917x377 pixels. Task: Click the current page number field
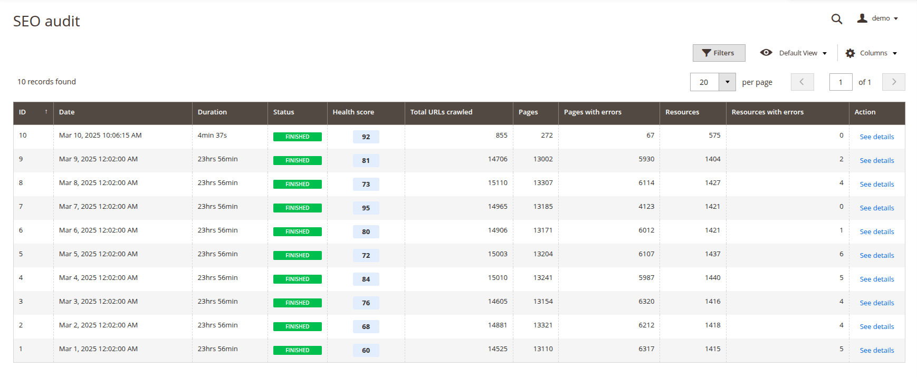840,82
